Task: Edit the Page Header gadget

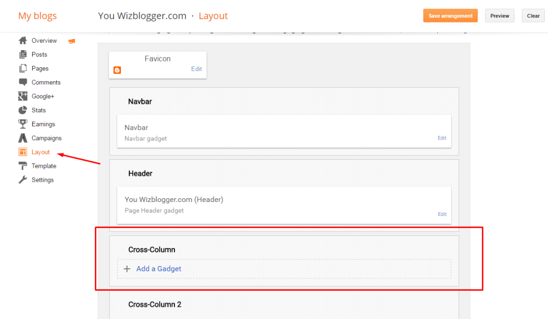Action: pos(442,214)
